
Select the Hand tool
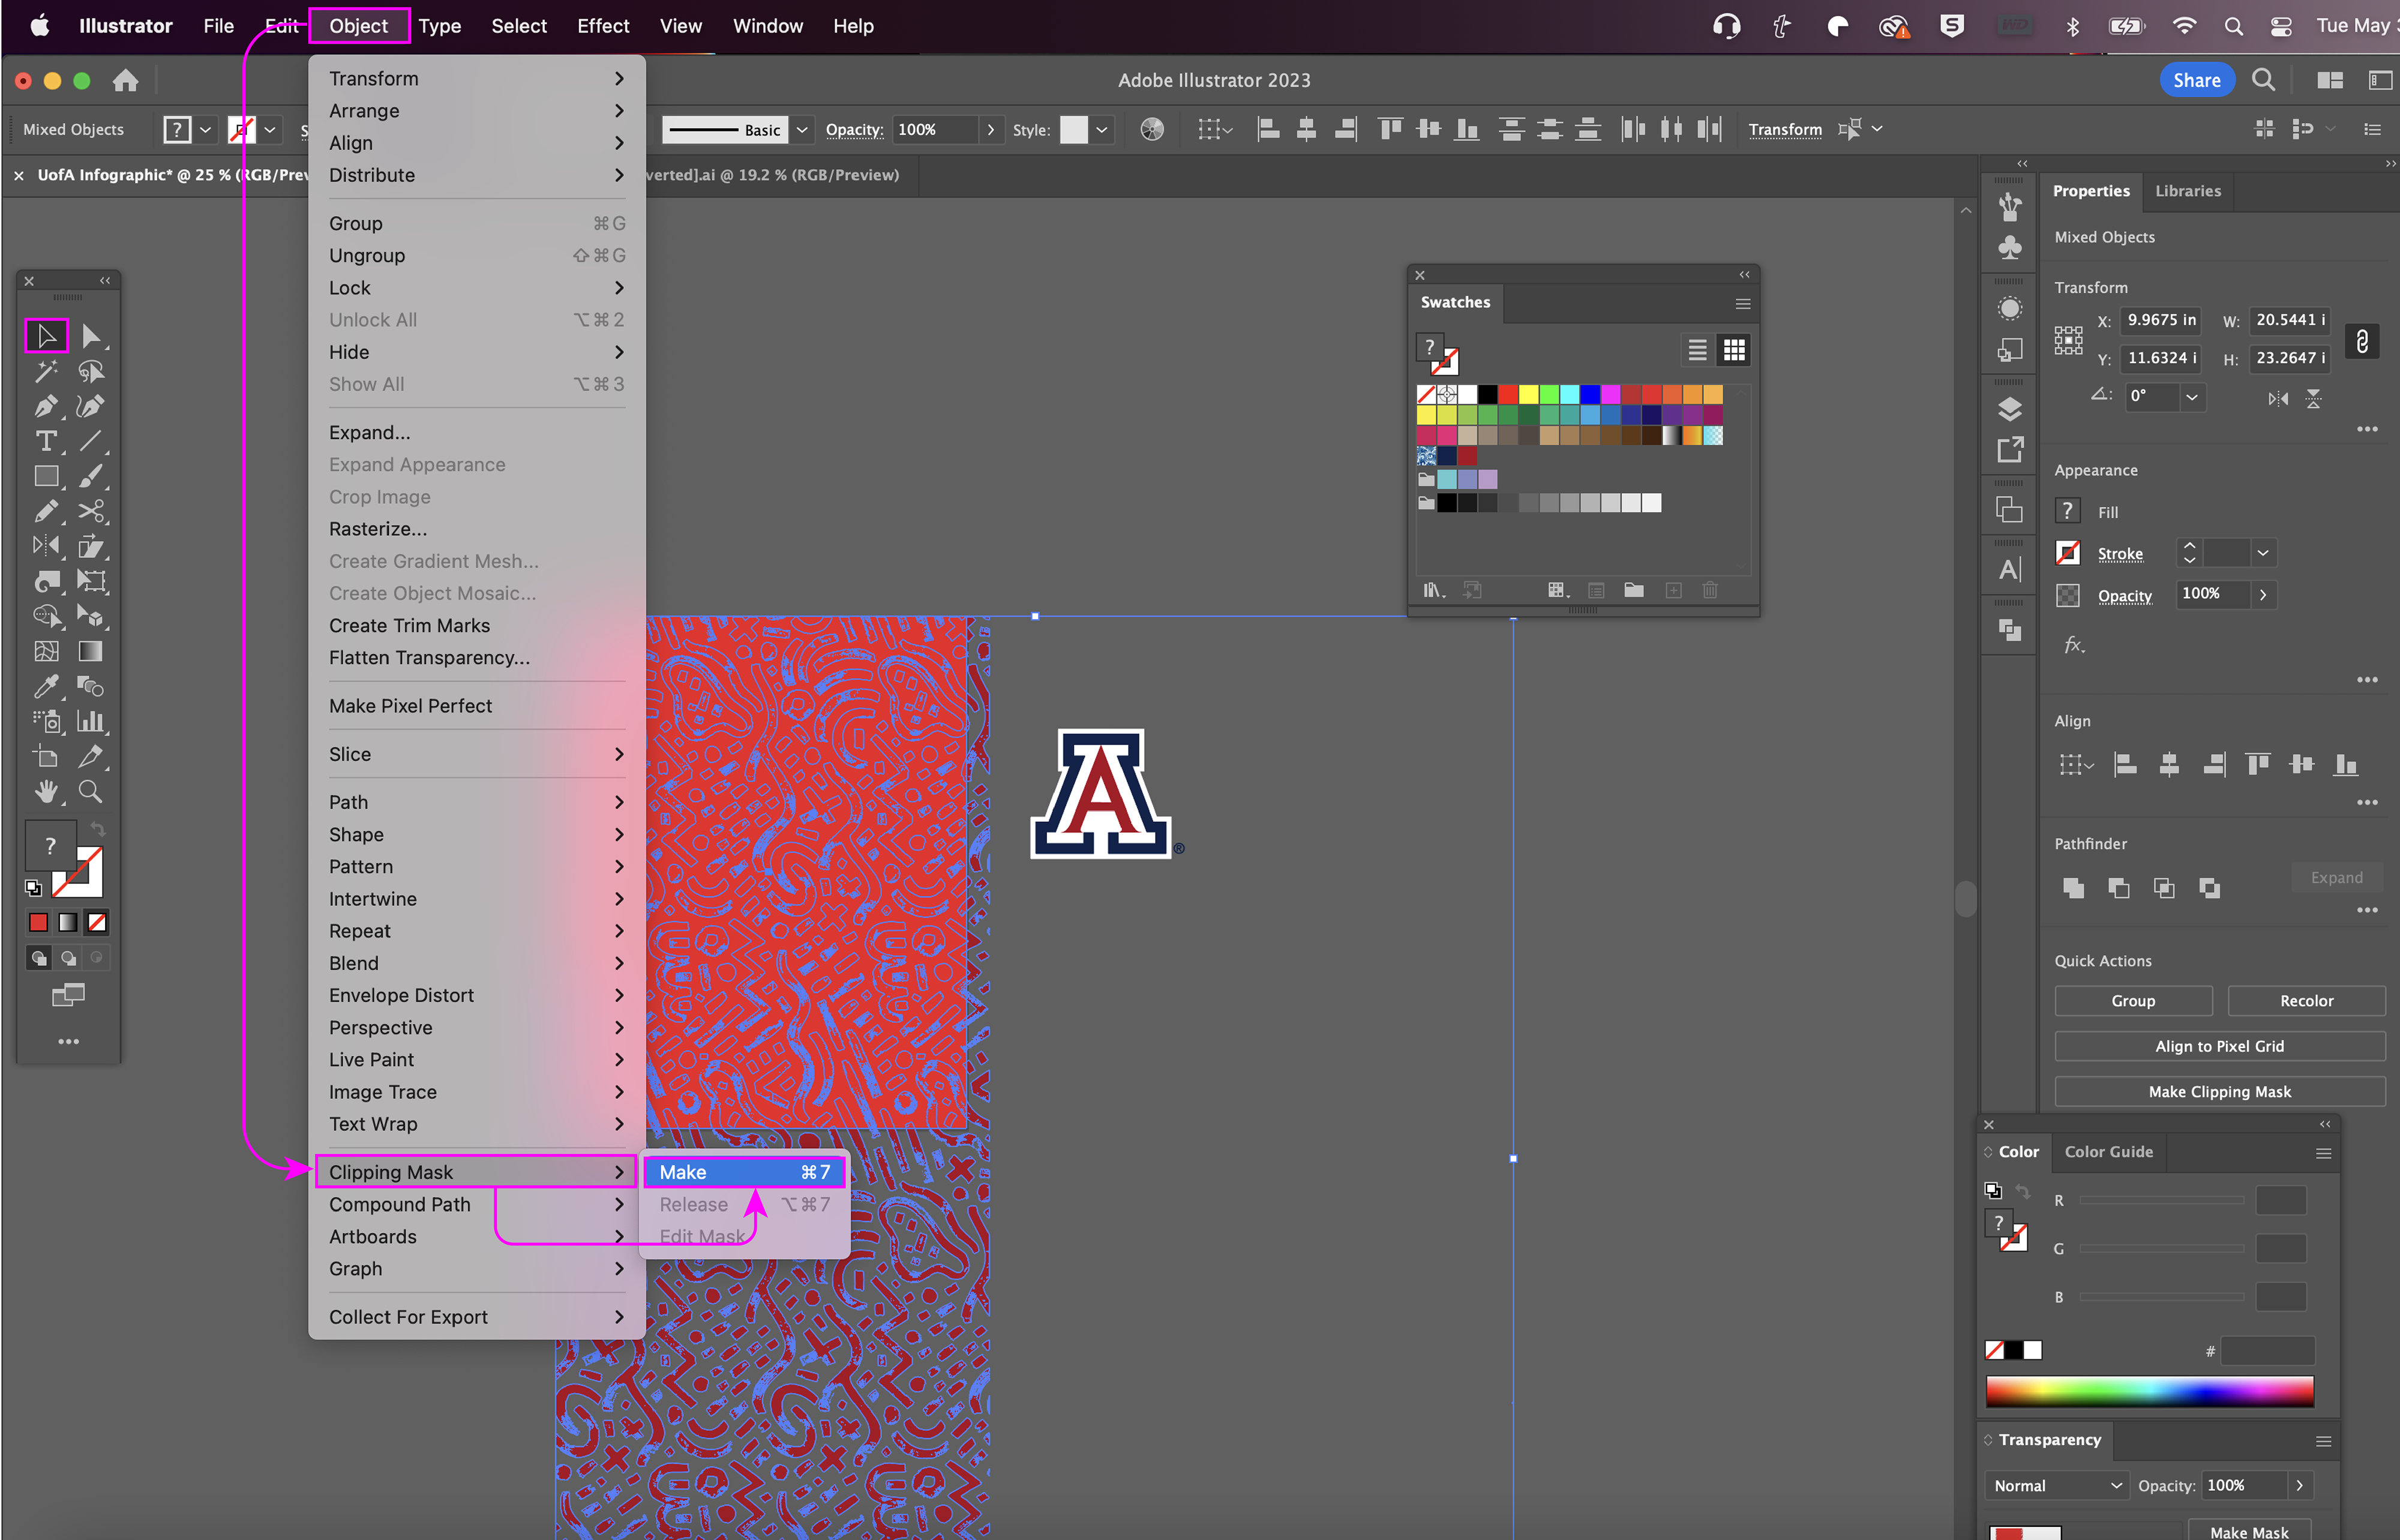(46, 792)
